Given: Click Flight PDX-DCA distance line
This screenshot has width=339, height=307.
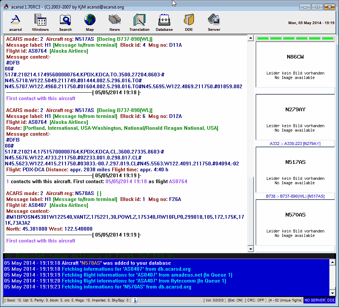Looking at the screenshot, I should pos(87,169).
